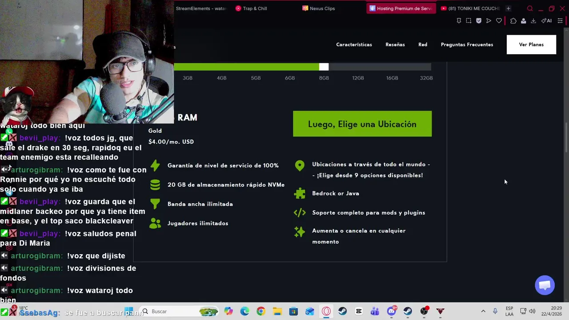The height and width of the screenshot is (320, 569).
Task: Open the Steam icon between Discord and OBS
Action: point(408,311)
